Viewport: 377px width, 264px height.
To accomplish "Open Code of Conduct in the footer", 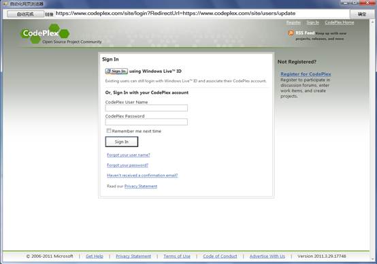I will 220,257.
